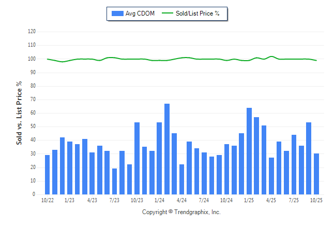Image resolution: width=334 pixels, height=225 pixels.
Task: Click the last bar at 10/25
Action: (316, 174)
